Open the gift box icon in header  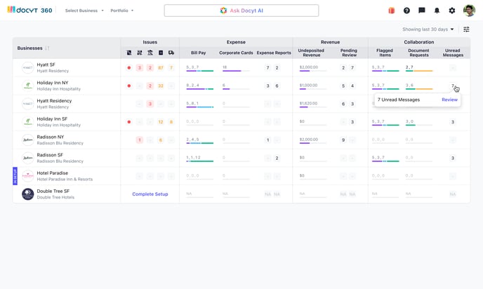tap(392, 11)
